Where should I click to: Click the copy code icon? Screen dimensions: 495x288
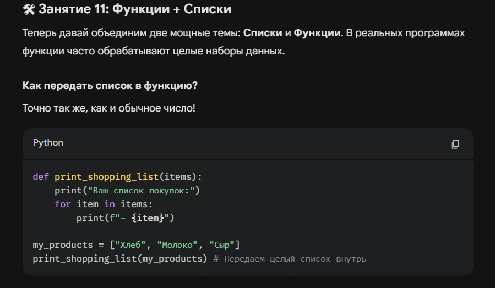455,144
